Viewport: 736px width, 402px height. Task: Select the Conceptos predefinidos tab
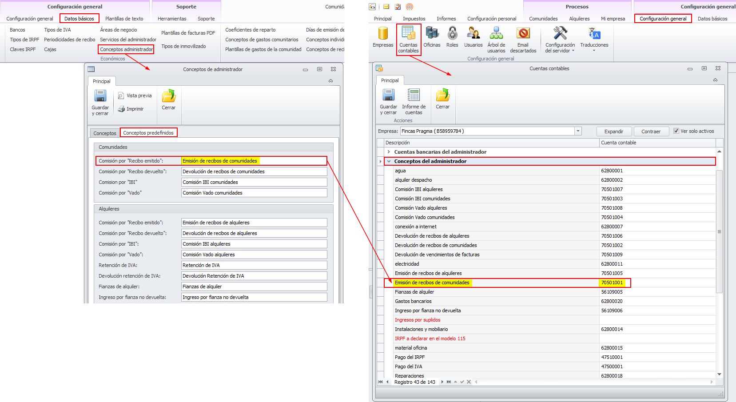coord(148,133)
